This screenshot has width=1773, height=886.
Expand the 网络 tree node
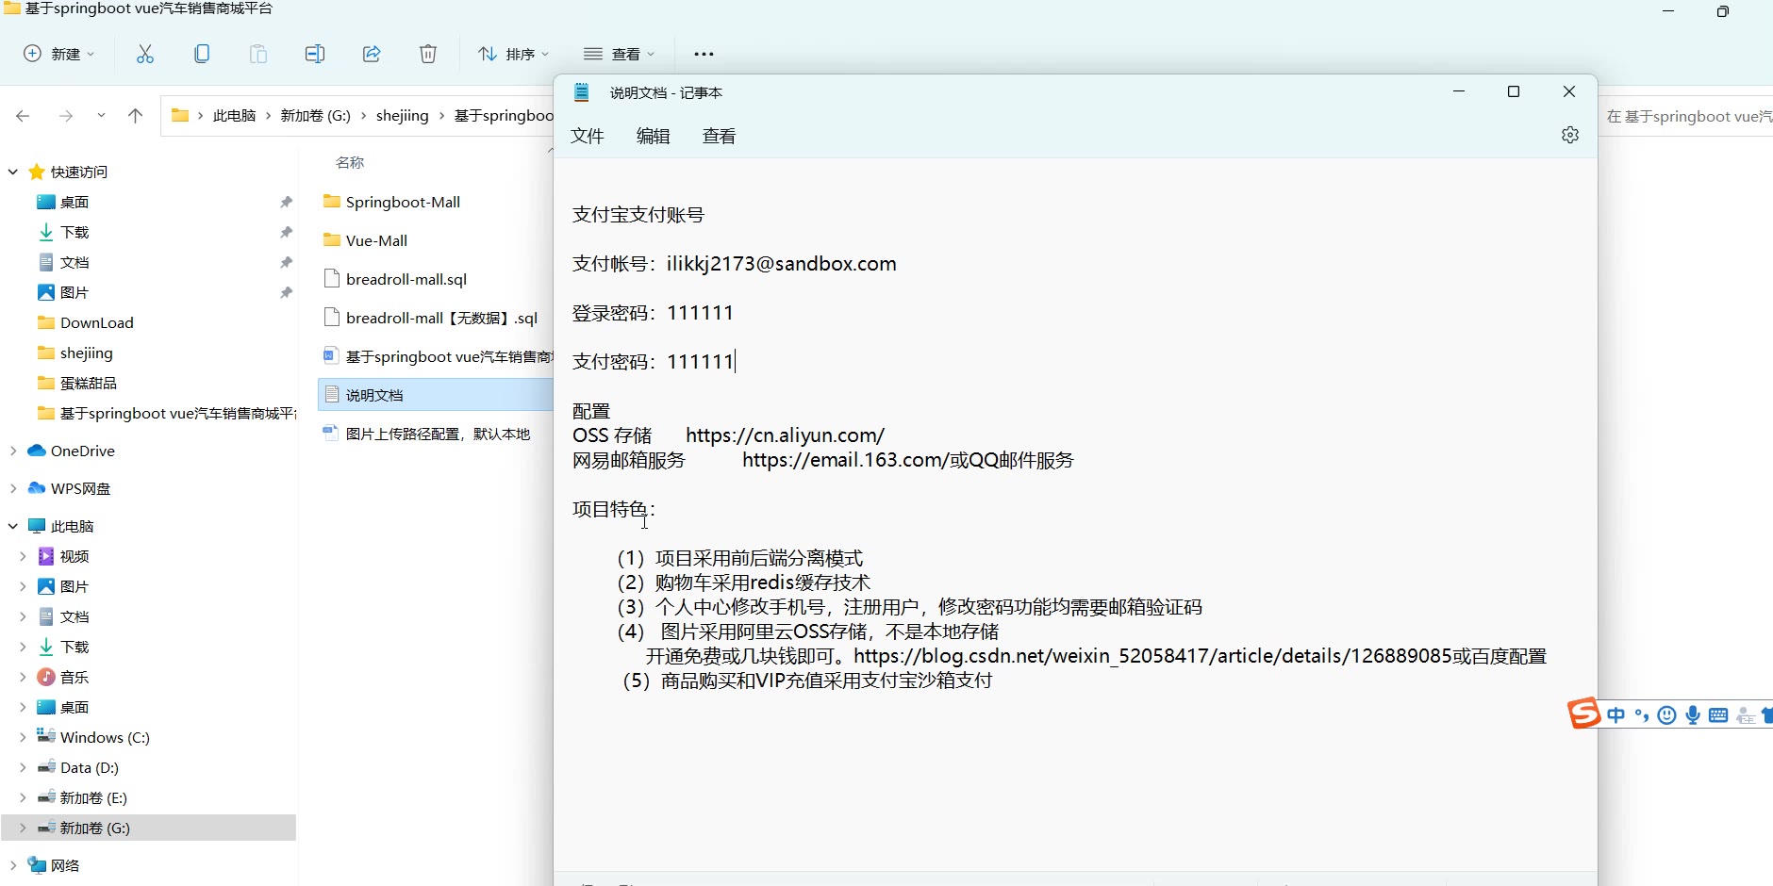(13, 865)
